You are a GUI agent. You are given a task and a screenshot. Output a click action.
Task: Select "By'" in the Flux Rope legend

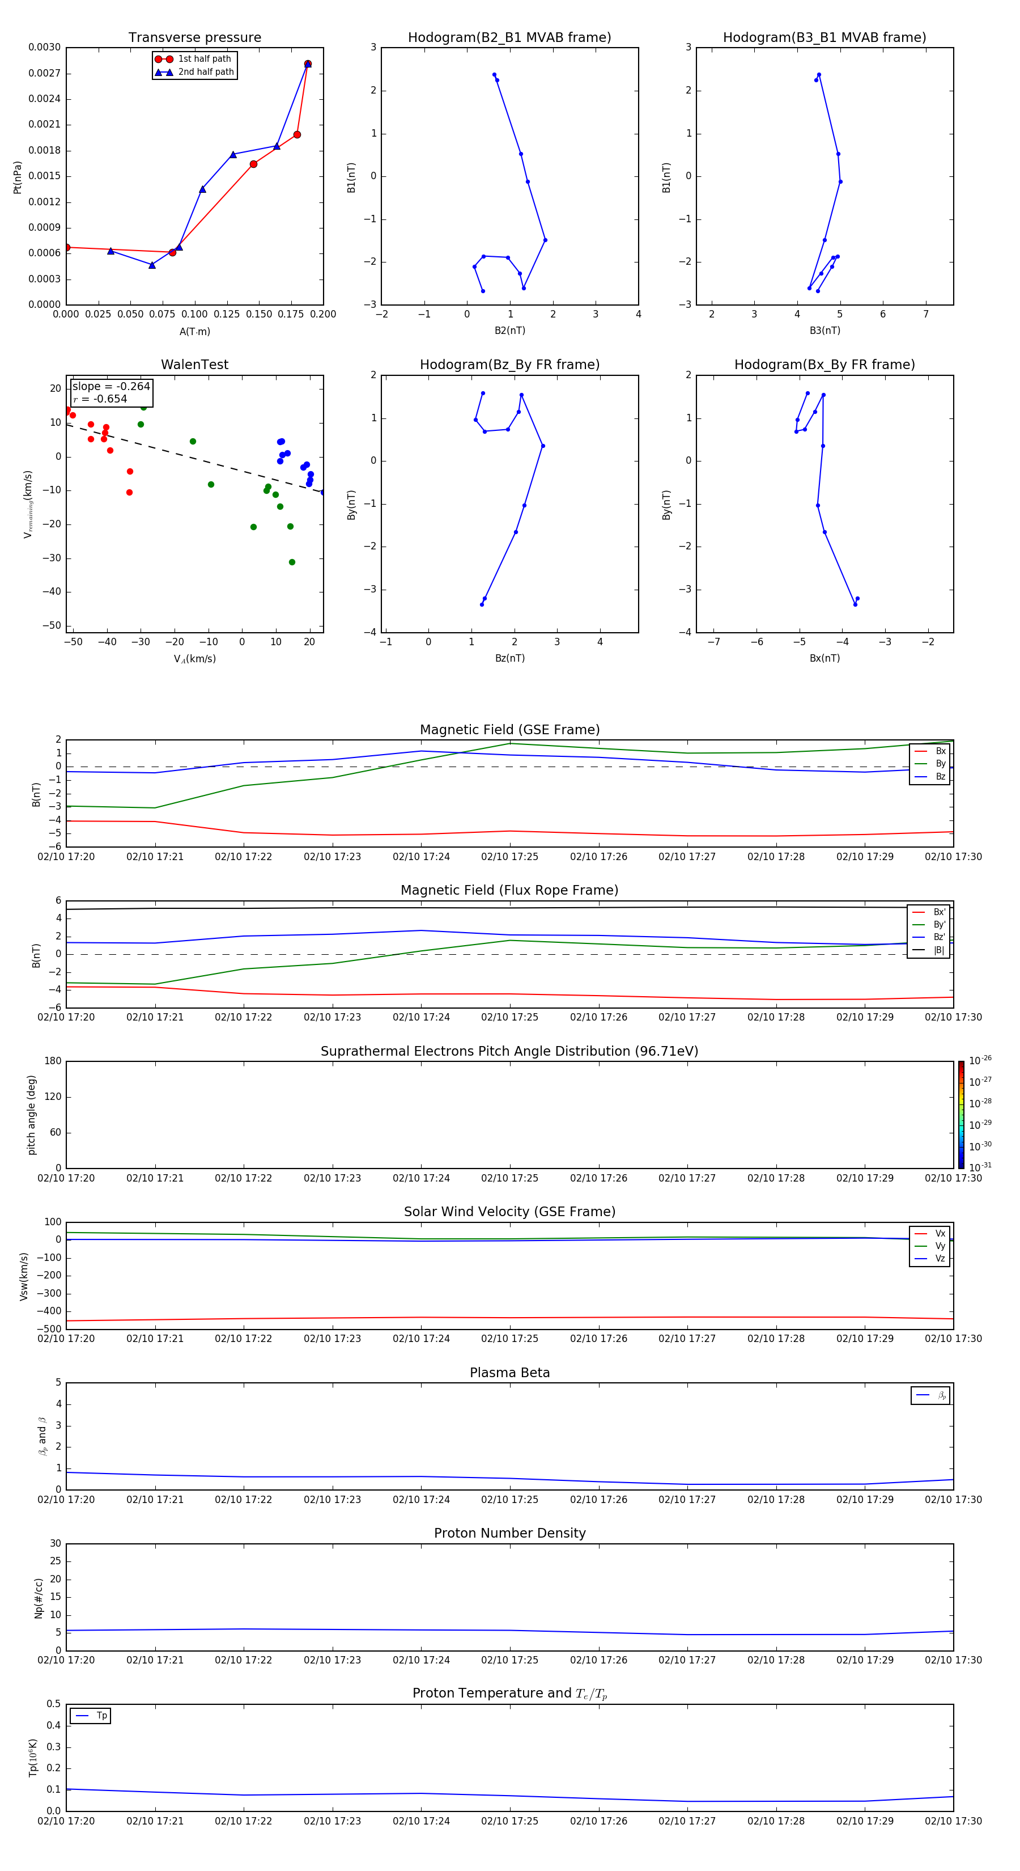[929, 925]
